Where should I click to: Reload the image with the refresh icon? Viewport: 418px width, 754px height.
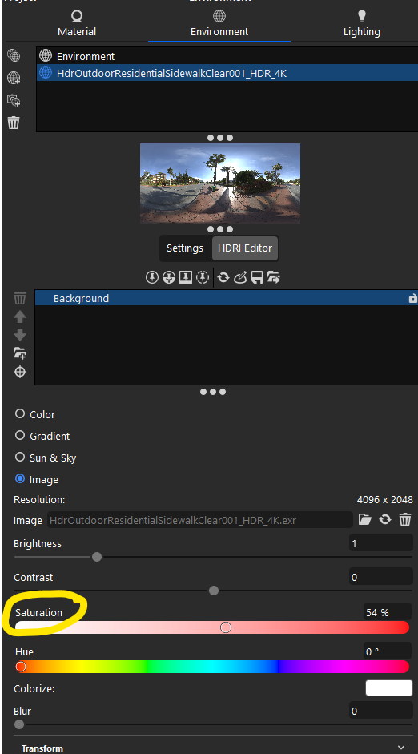385,519
